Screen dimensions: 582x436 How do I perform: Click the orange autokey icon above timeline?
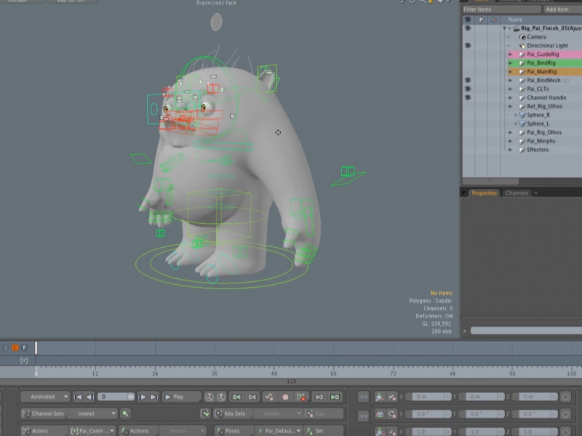click(15, 348)
